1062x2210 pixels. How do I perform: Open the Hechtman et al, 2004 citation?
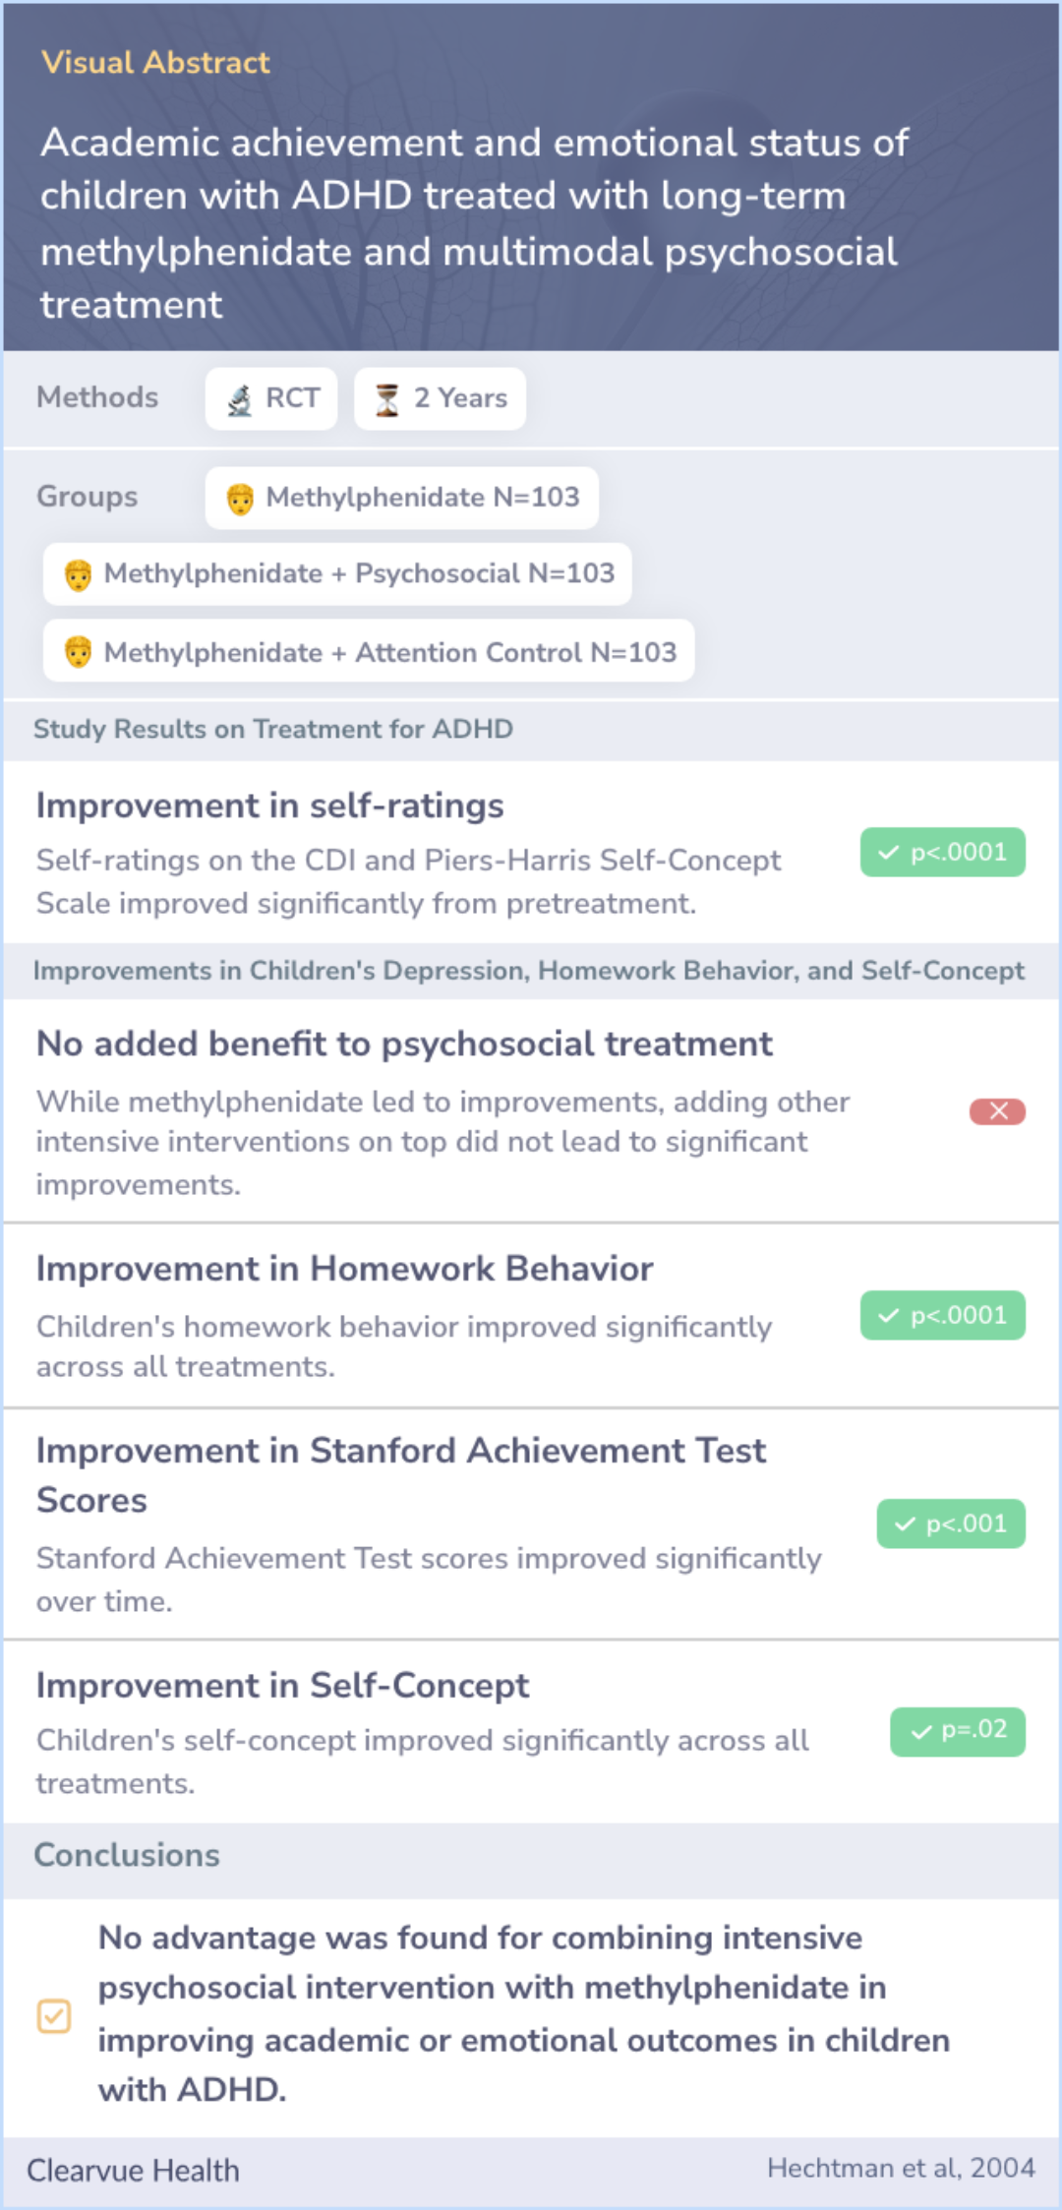(901, 2168)
